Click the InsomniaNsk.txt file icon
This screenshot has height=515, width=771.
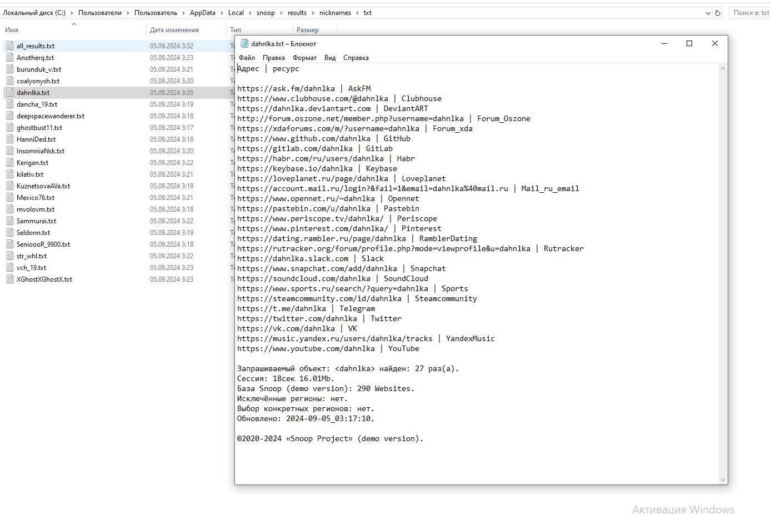(10, 151)
